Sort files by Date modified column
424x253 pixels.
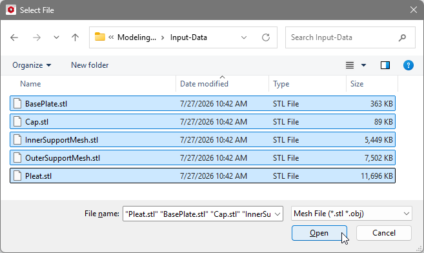204,84
